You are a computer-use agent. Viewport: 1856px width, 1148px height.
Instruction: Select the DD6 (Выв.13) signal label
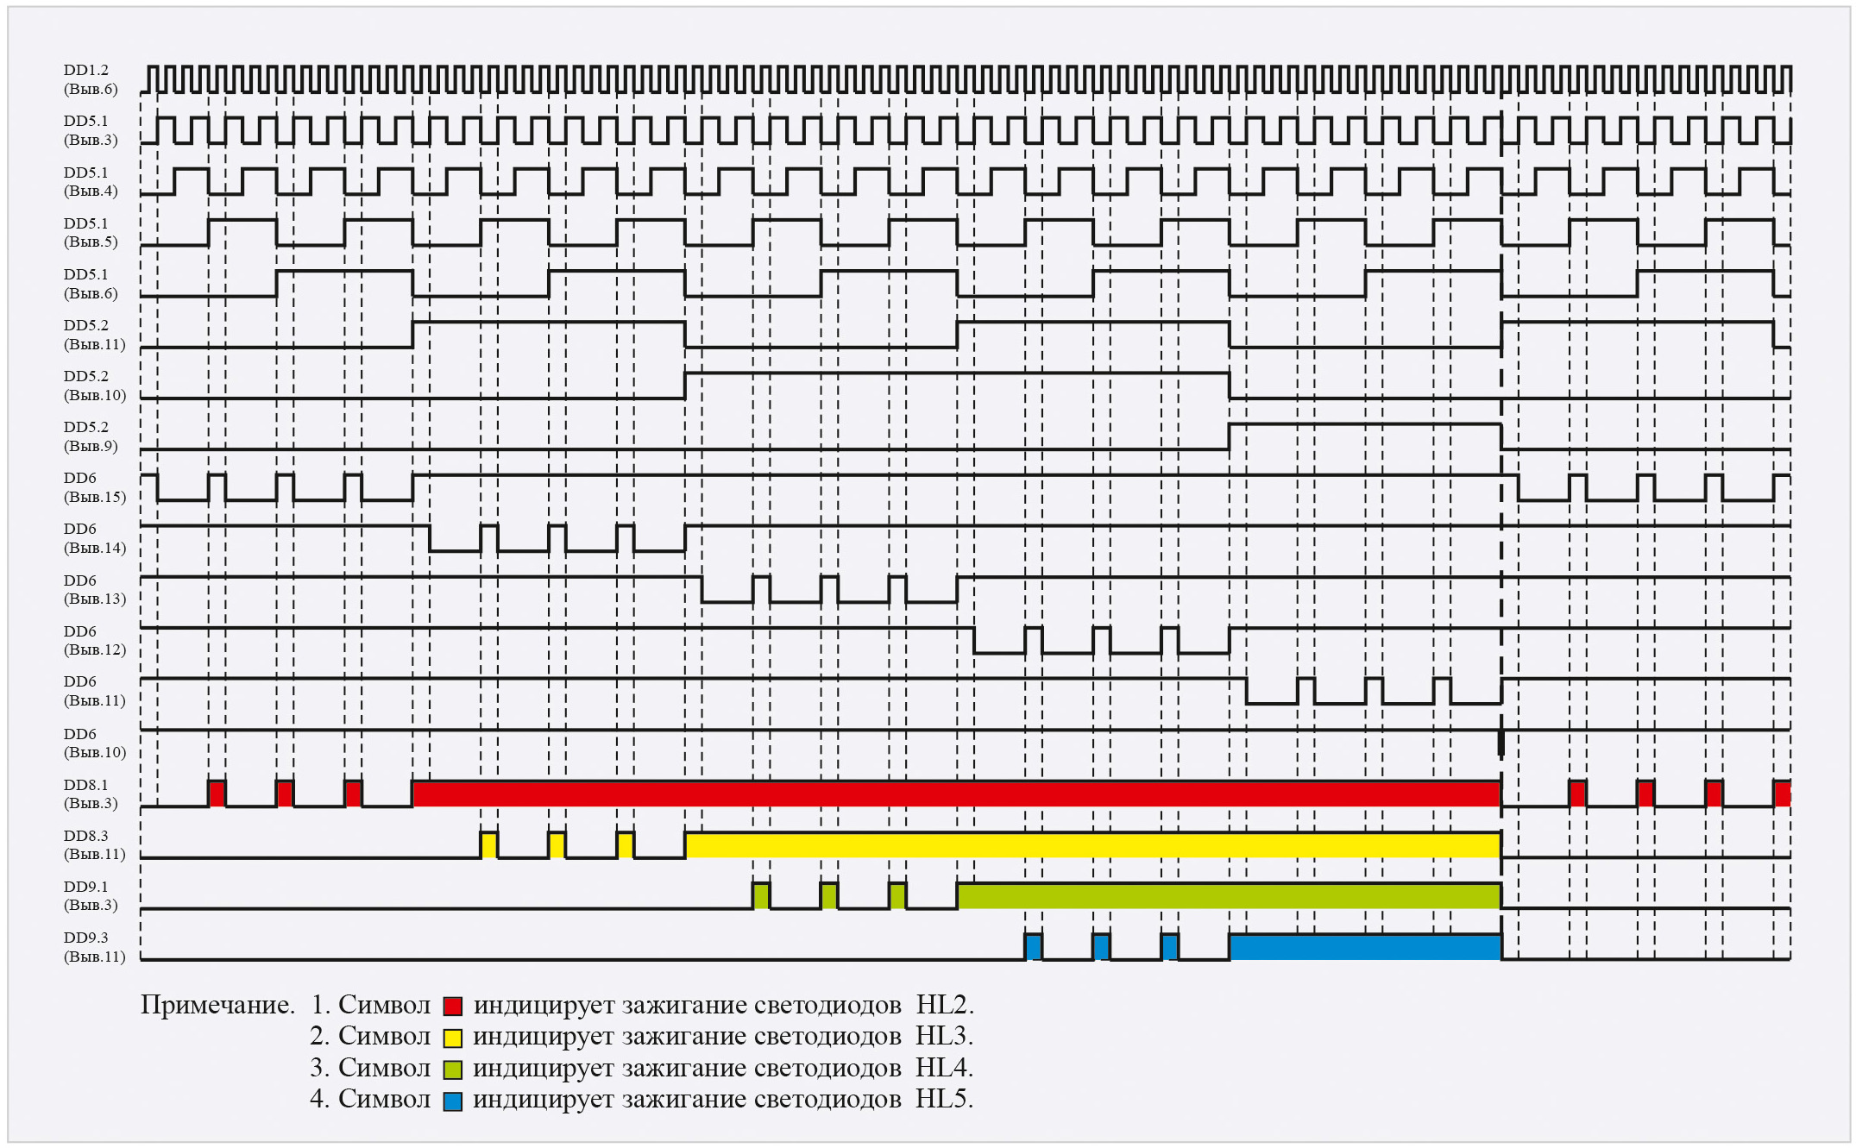point(95,589)
